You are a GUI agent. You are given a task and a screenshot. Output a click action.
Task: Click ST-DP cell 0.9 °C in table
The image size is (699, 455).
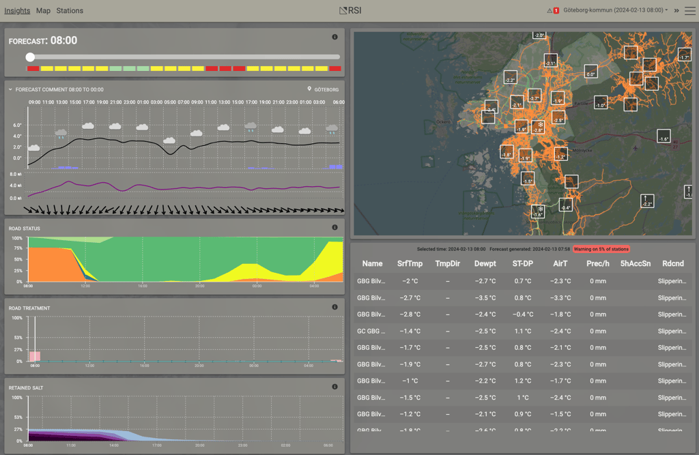tap(522, 414)
